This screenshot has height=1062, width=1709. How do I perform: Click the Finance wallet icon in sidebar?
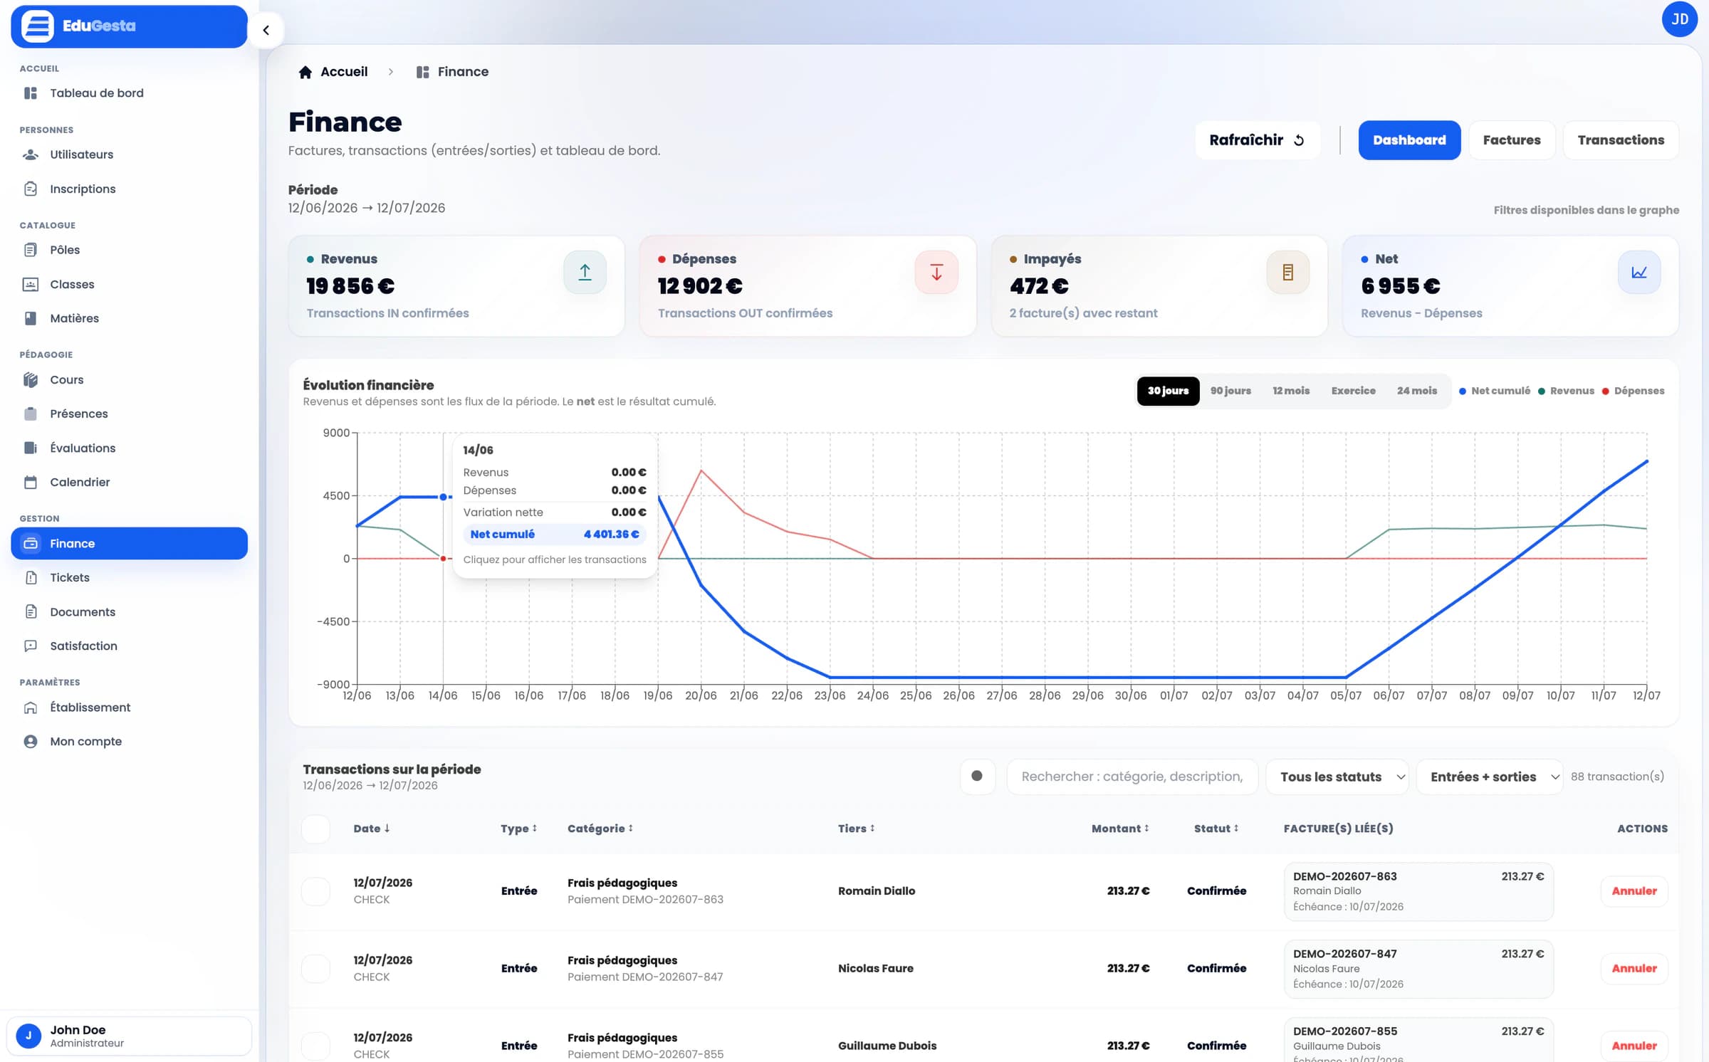click(x=31, y=543)
